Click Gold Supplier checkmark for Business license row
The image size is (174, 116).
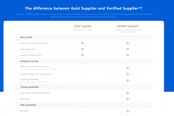pyautogui.click(x=82, y=43)
